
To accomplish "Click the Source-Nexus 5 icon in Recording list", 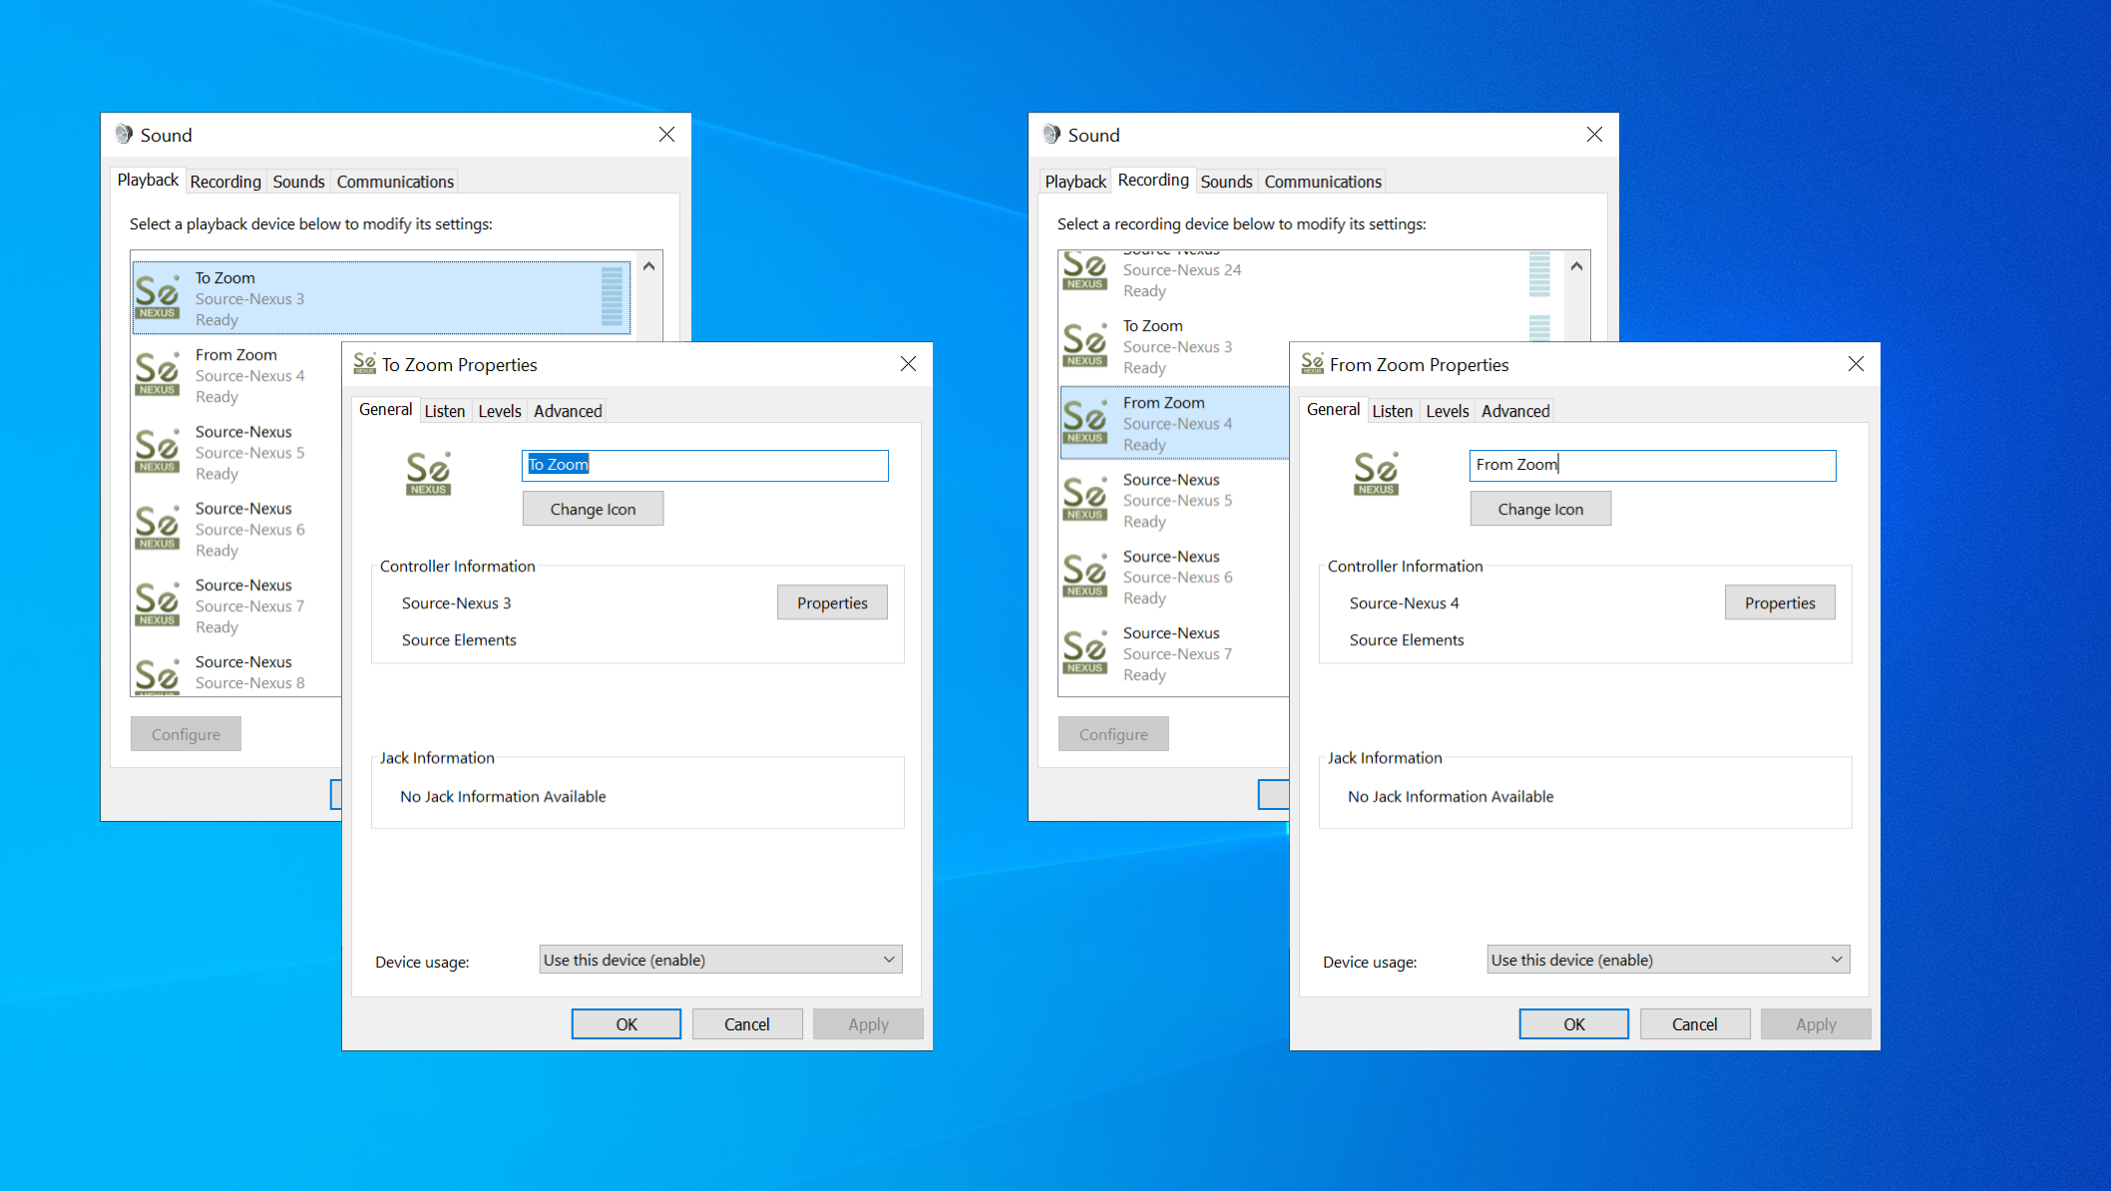I will coord(1085,498).
